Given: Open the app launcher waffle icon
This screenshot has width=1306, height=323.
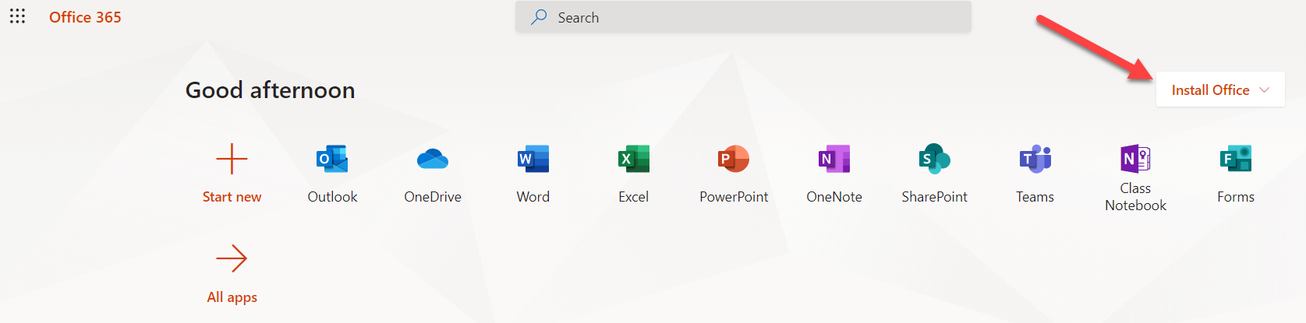Looking at the screenshot, I should 17,16.
